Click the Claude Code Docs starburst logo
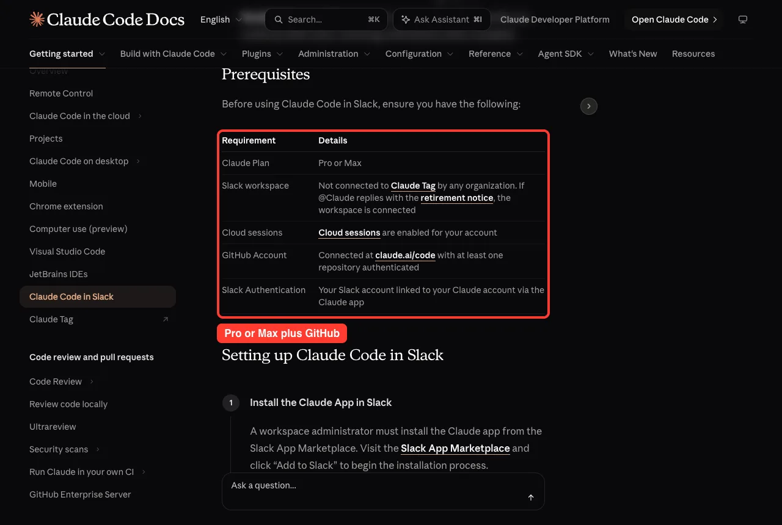This screenshot has width=782, height=525. [x=37, y=20]
